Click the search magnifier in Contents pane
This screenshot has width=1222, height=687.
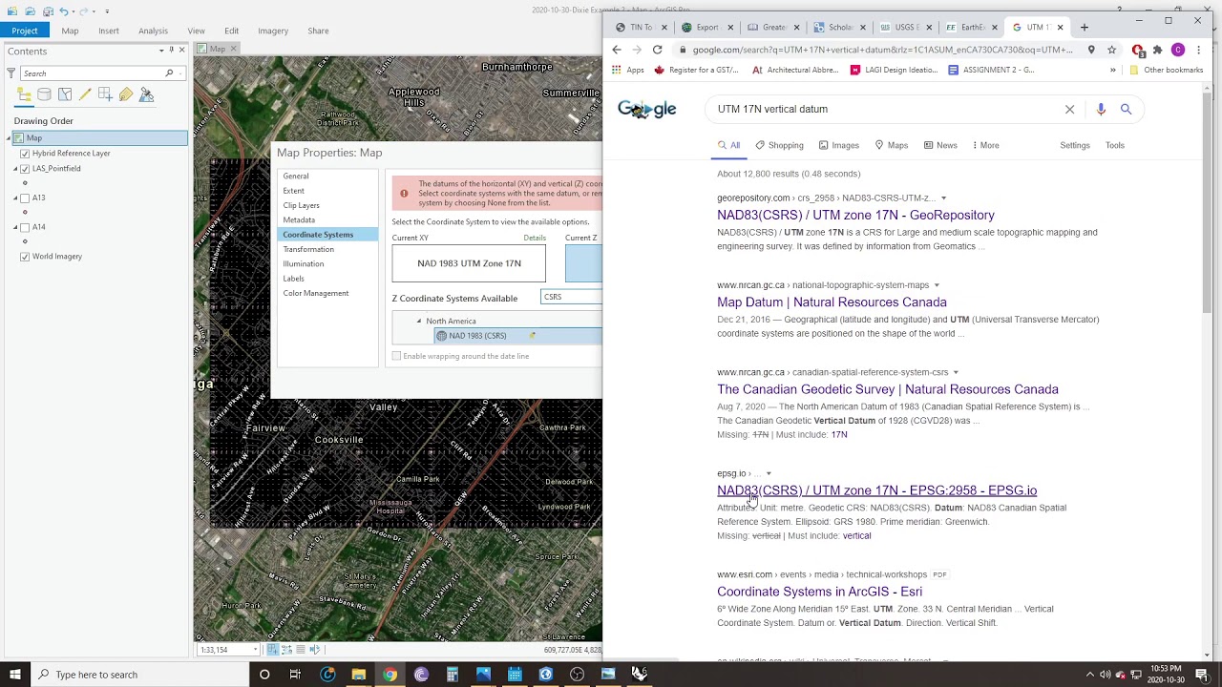coord(169,73)
